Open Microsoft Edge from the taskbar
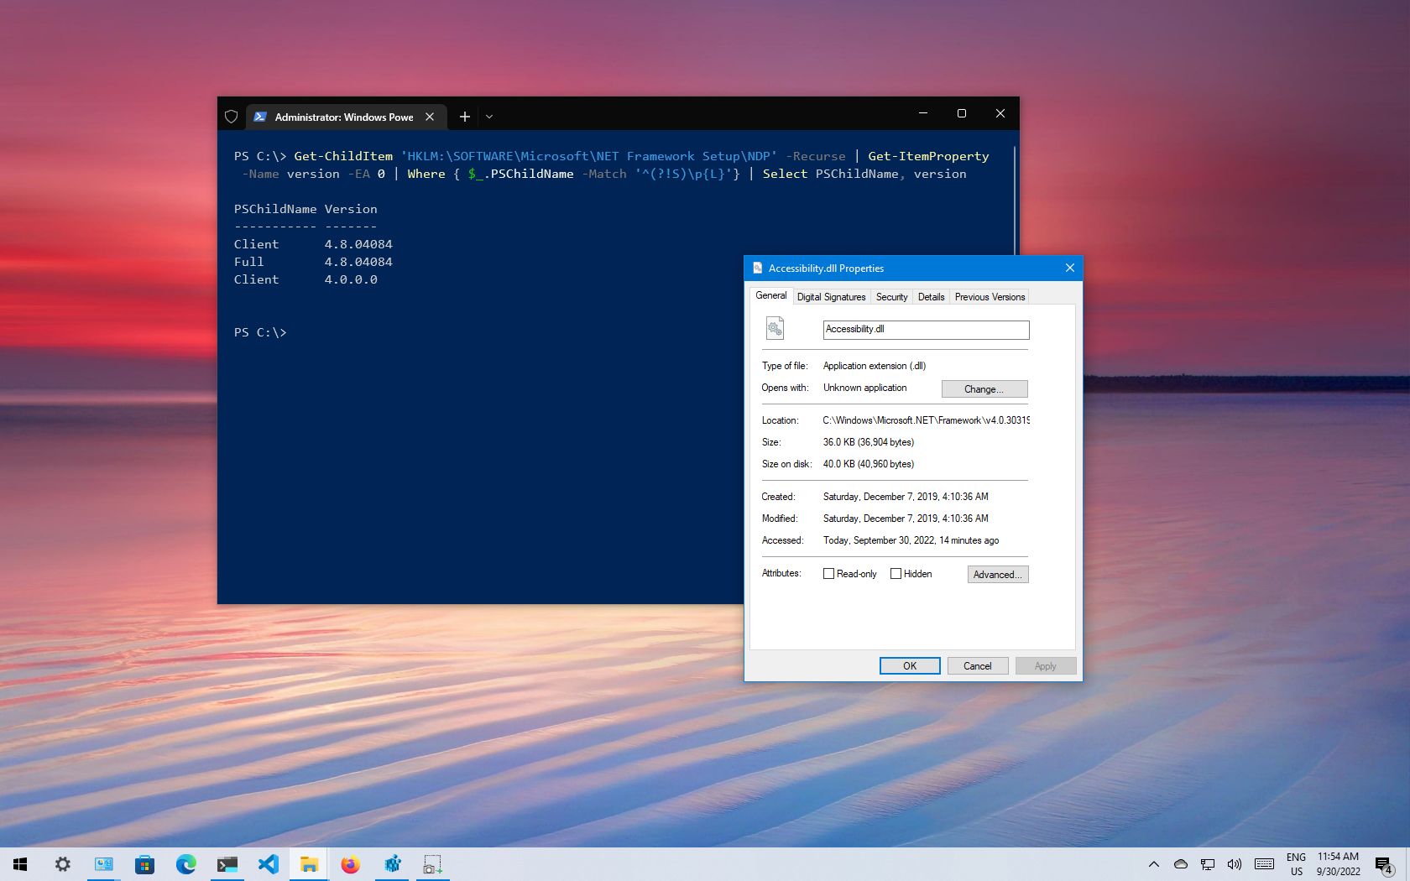Image resolution: width=1410 pixels, height=881 pixels. pos(186,863)
